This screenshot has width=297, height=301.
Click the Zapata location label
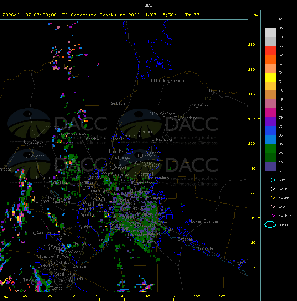point(79,266)
